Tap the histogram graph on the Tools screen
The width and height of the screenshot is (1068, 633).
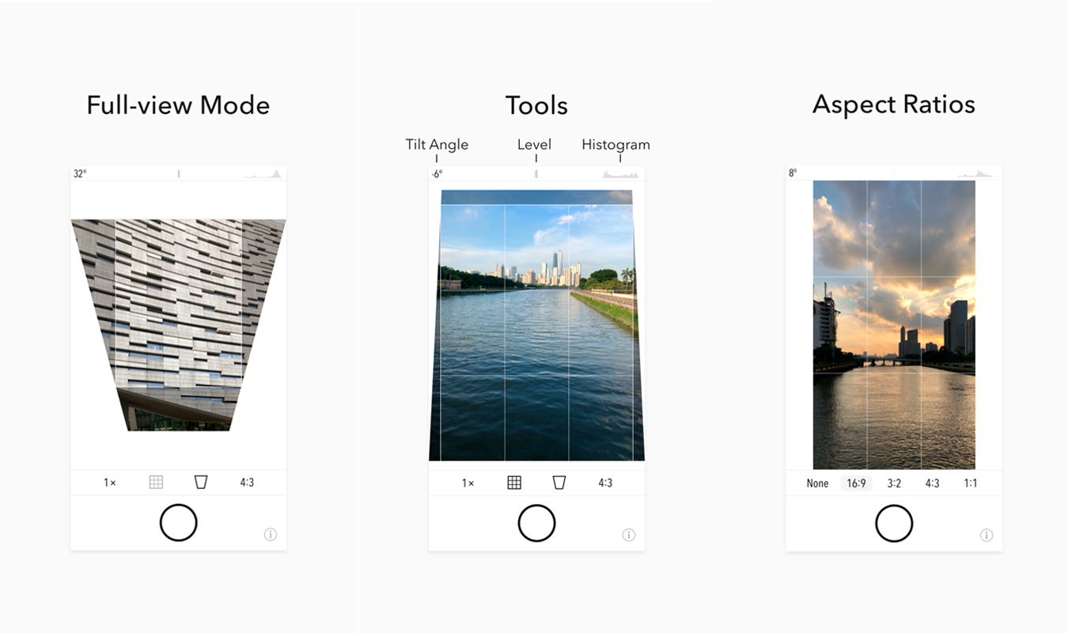tap(620, 173)
